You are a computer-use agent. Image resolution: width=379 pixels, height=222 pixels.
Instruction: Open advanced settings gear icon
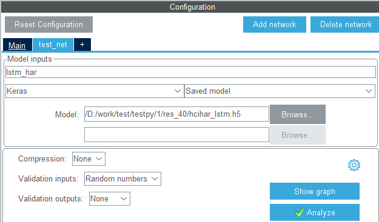pyautogui.click(x=354, y=165)
